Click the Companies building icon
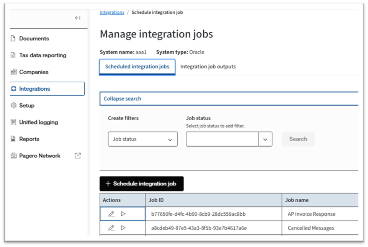The width and height of the screenshot is (368, 247). point(13,72)
